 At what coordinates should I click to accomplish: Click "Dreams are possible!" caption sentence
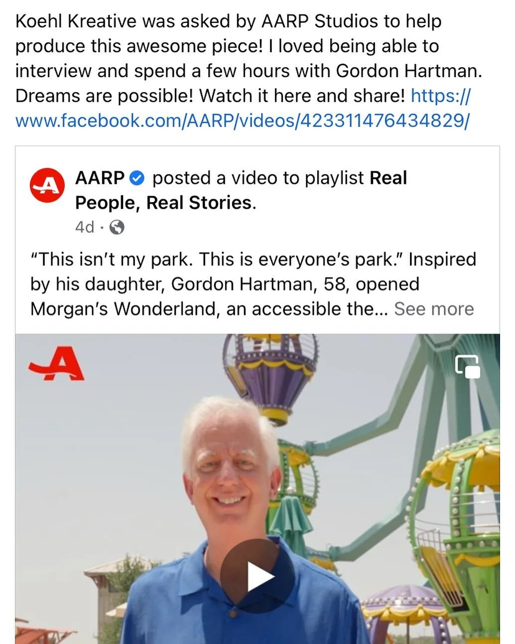(x=104, y=96)
